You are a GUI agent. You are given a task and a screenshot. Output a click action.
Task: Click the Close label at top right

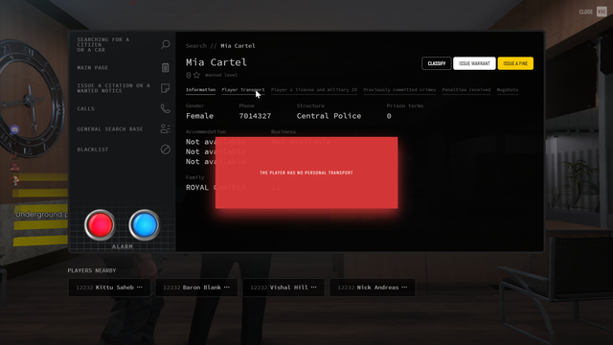pyautogui.click(x=585, y=11)
